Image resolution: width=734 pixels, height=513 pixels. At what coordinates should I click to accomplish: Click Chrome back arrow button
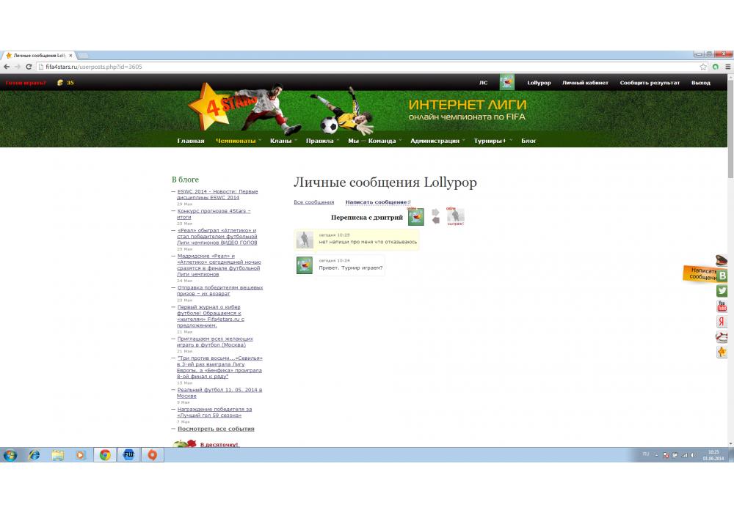coord(7,67)
